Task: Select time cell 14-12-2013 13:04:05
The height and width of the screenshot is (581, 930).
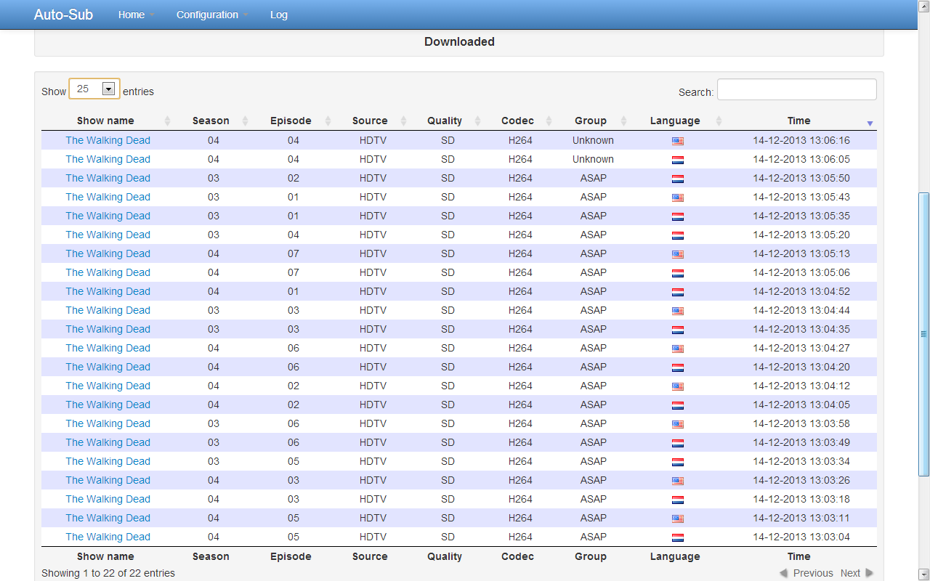Action: 801,405
